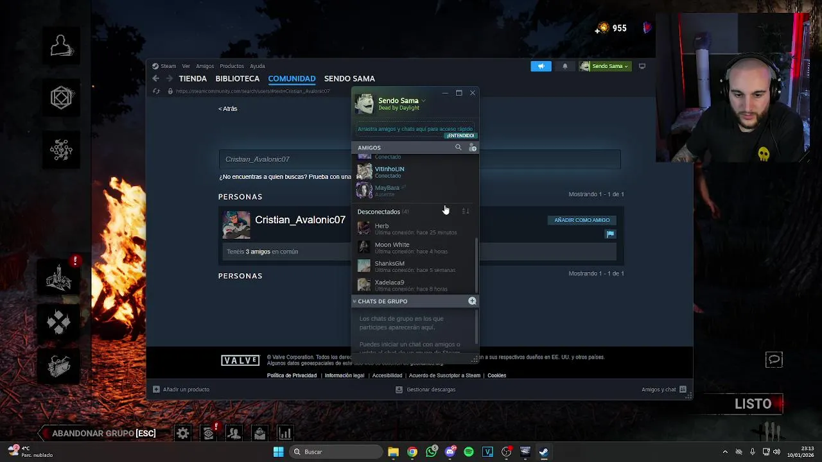Open the Ayuda menu

coord(258,66)
